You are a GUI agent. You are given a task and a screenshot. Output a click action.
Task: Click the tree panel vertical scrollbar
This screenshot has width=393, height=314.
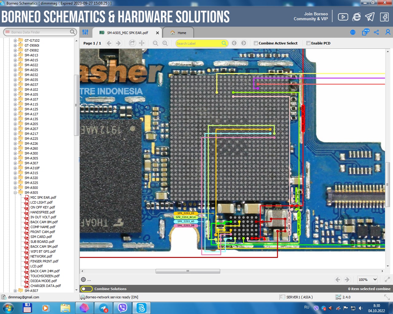click(x=76, y=105)
